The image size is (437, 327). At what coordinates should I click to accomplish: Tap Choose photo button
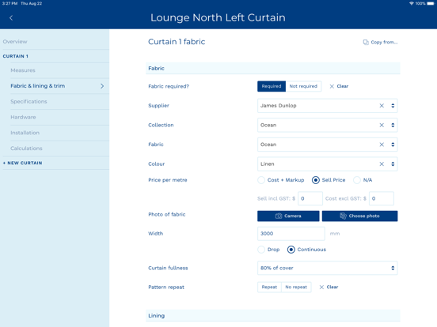(x=359, y=216)
